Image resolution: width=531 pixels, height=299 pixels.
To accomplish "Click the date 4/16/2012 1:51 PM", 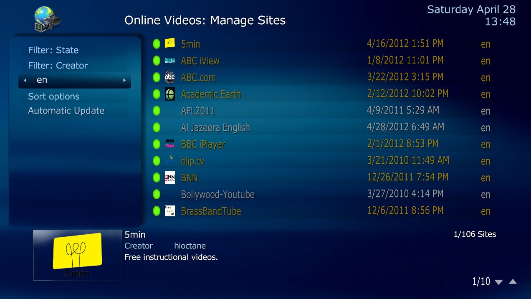I will click(405, 43).
